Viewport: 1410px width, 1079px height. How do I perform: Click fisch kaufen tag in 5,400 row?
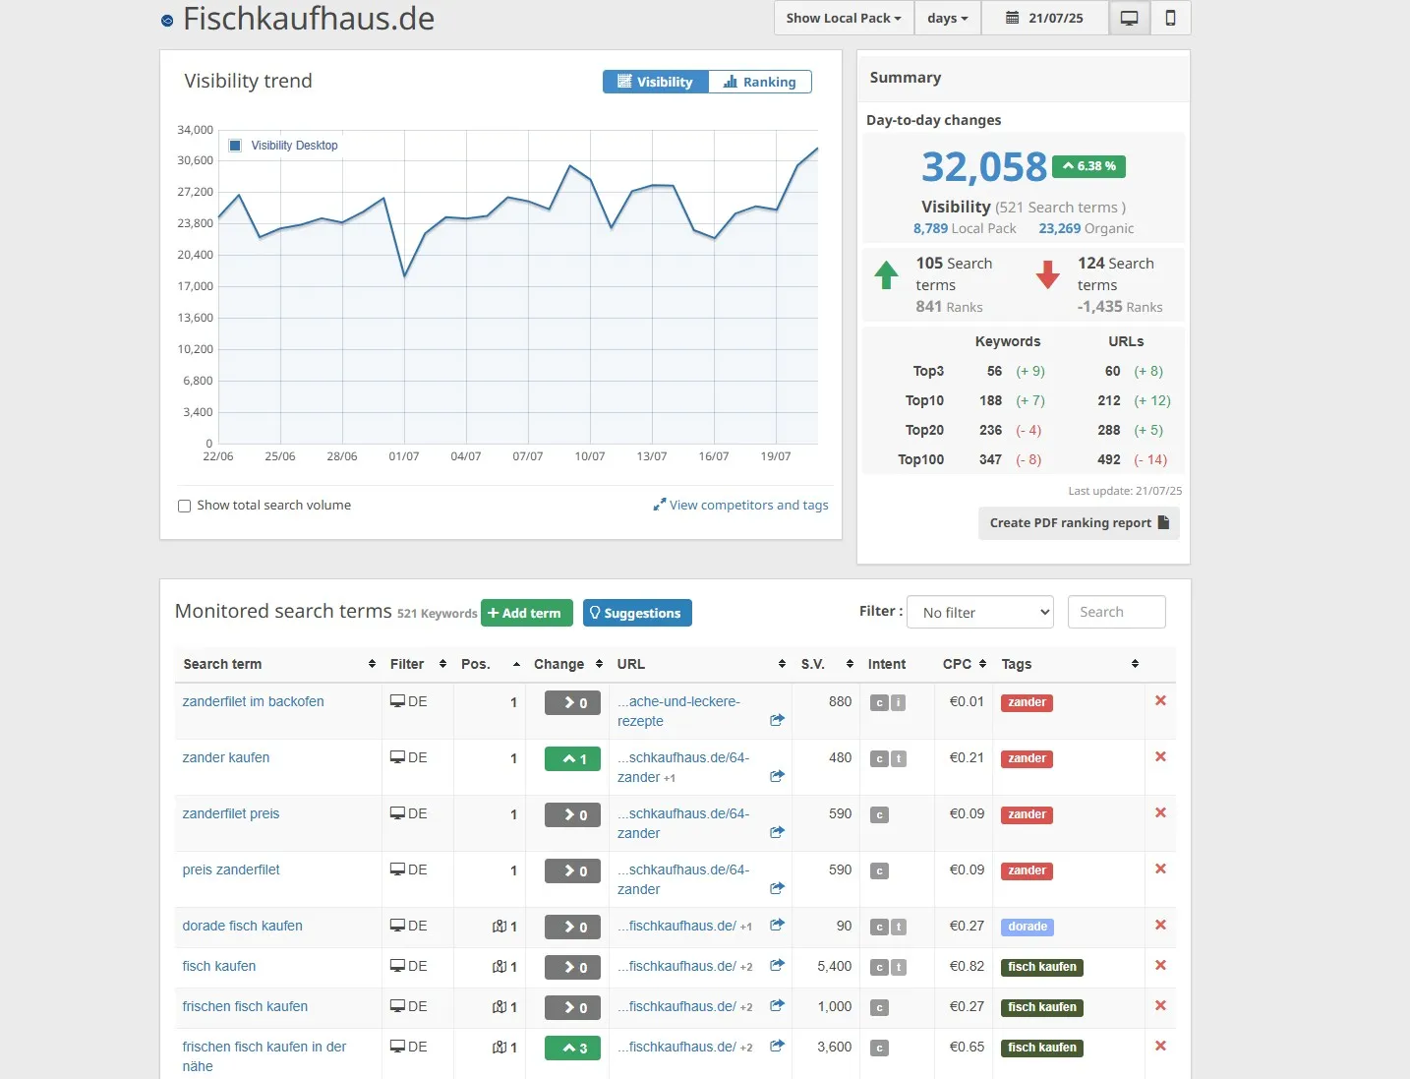point(1042,967)
